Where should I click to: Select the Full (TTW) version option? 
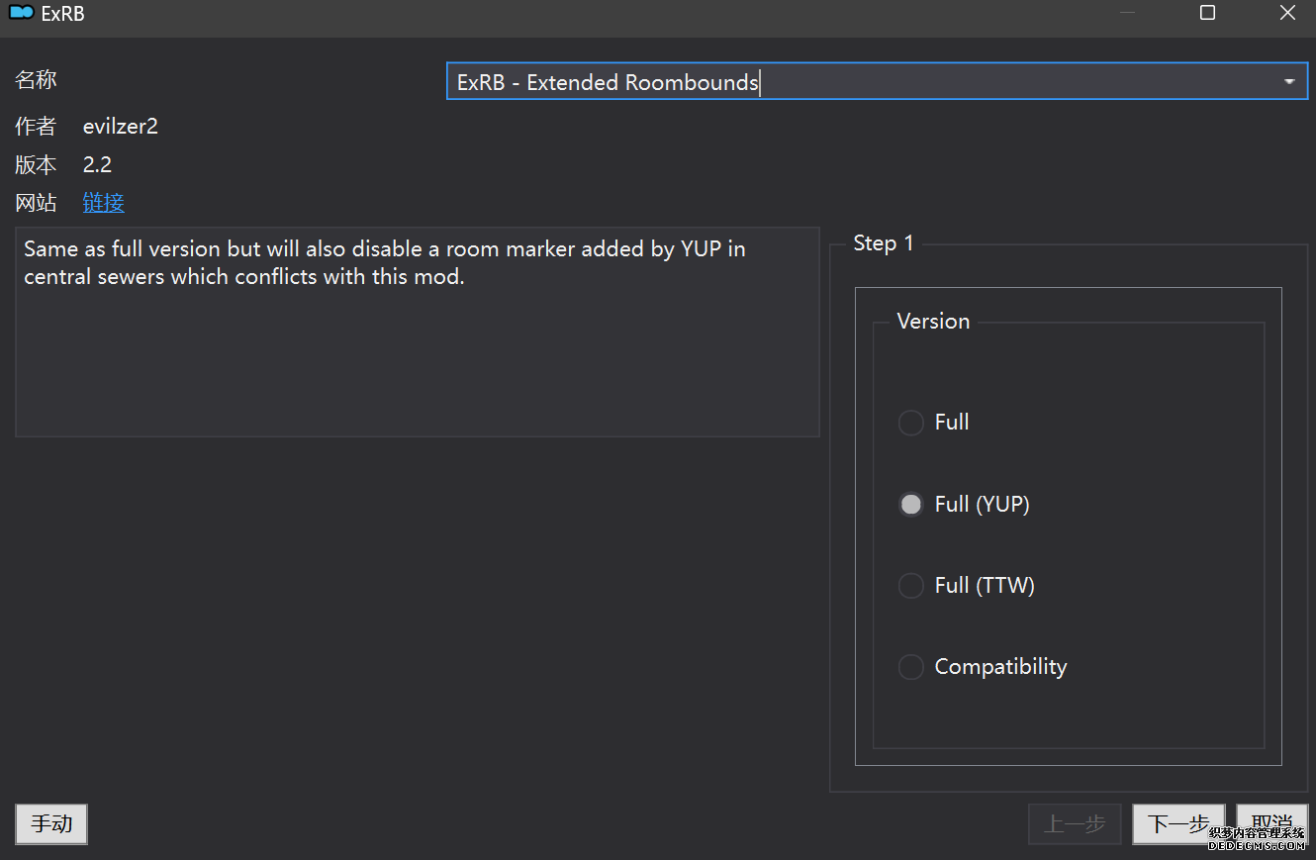(x=910, y=586)
